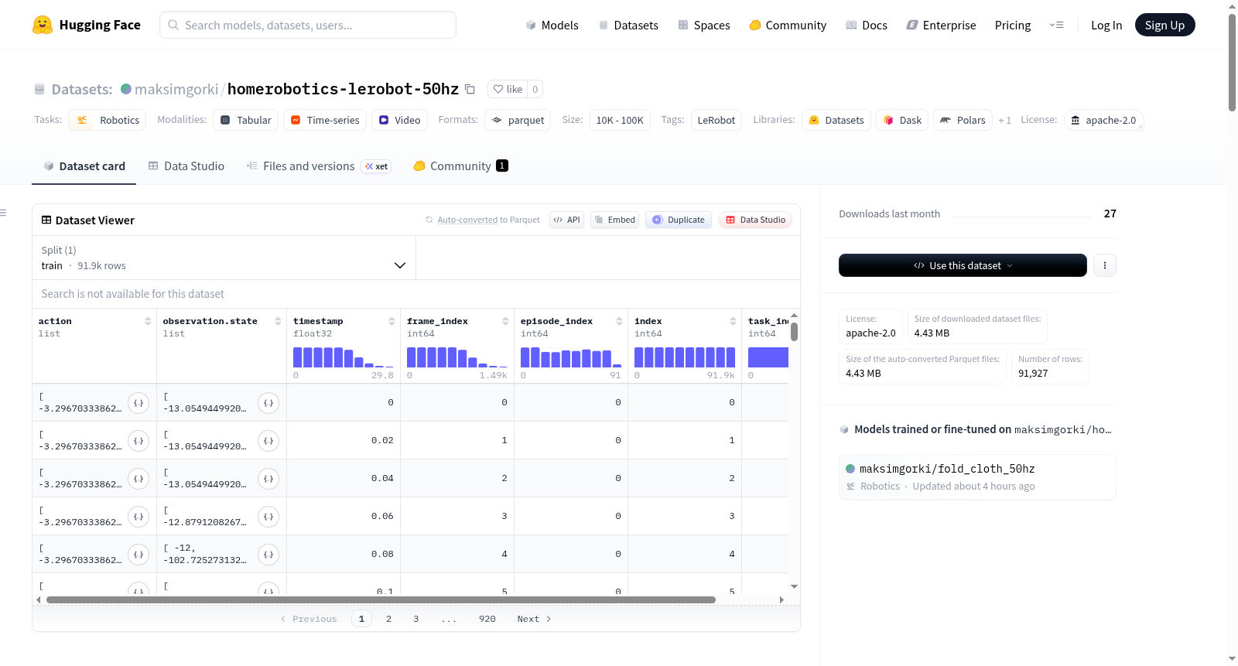1238x666 pixels.
Task: Open the Split train dropdown
Action: [224, 258]
